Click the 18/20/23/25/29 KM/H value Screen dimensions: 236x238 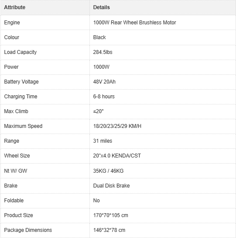pos(117,126)
